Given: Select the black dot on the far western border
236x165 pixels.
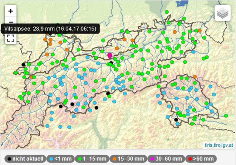Looking at the screenshot, I should click(x=23, y=65).
